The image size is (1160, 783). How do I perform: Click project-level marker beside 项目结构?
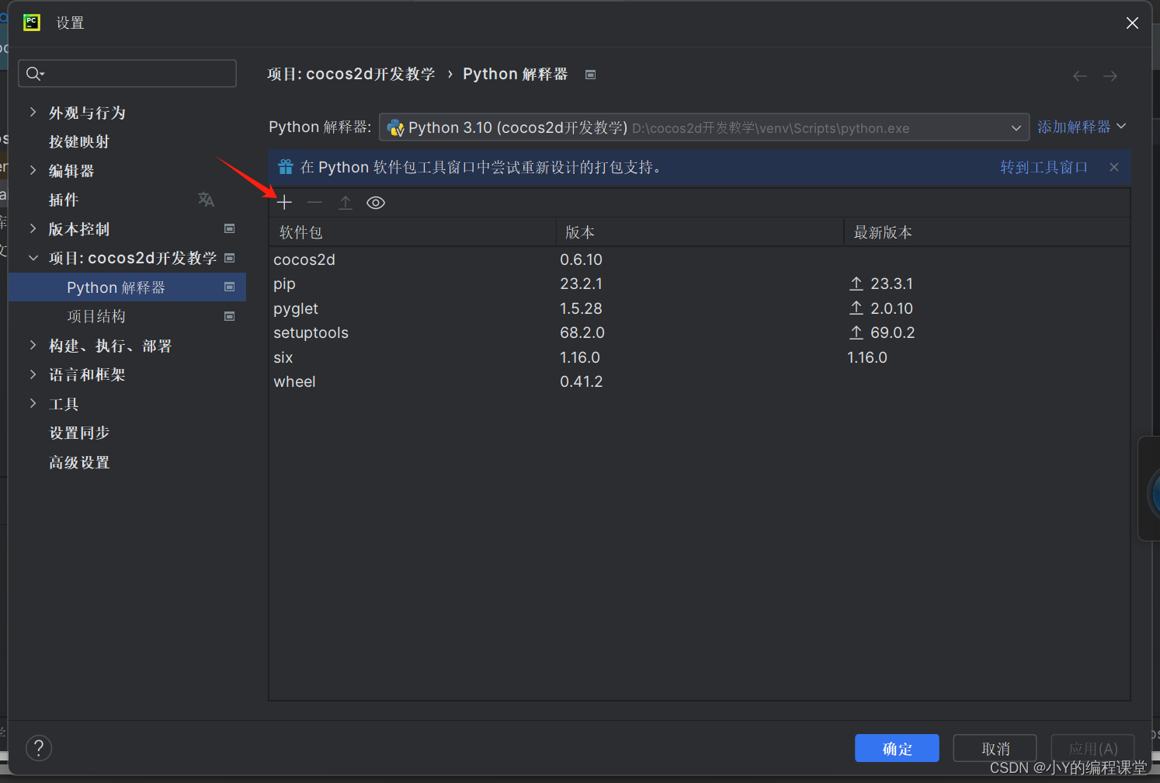coord(229,316)
